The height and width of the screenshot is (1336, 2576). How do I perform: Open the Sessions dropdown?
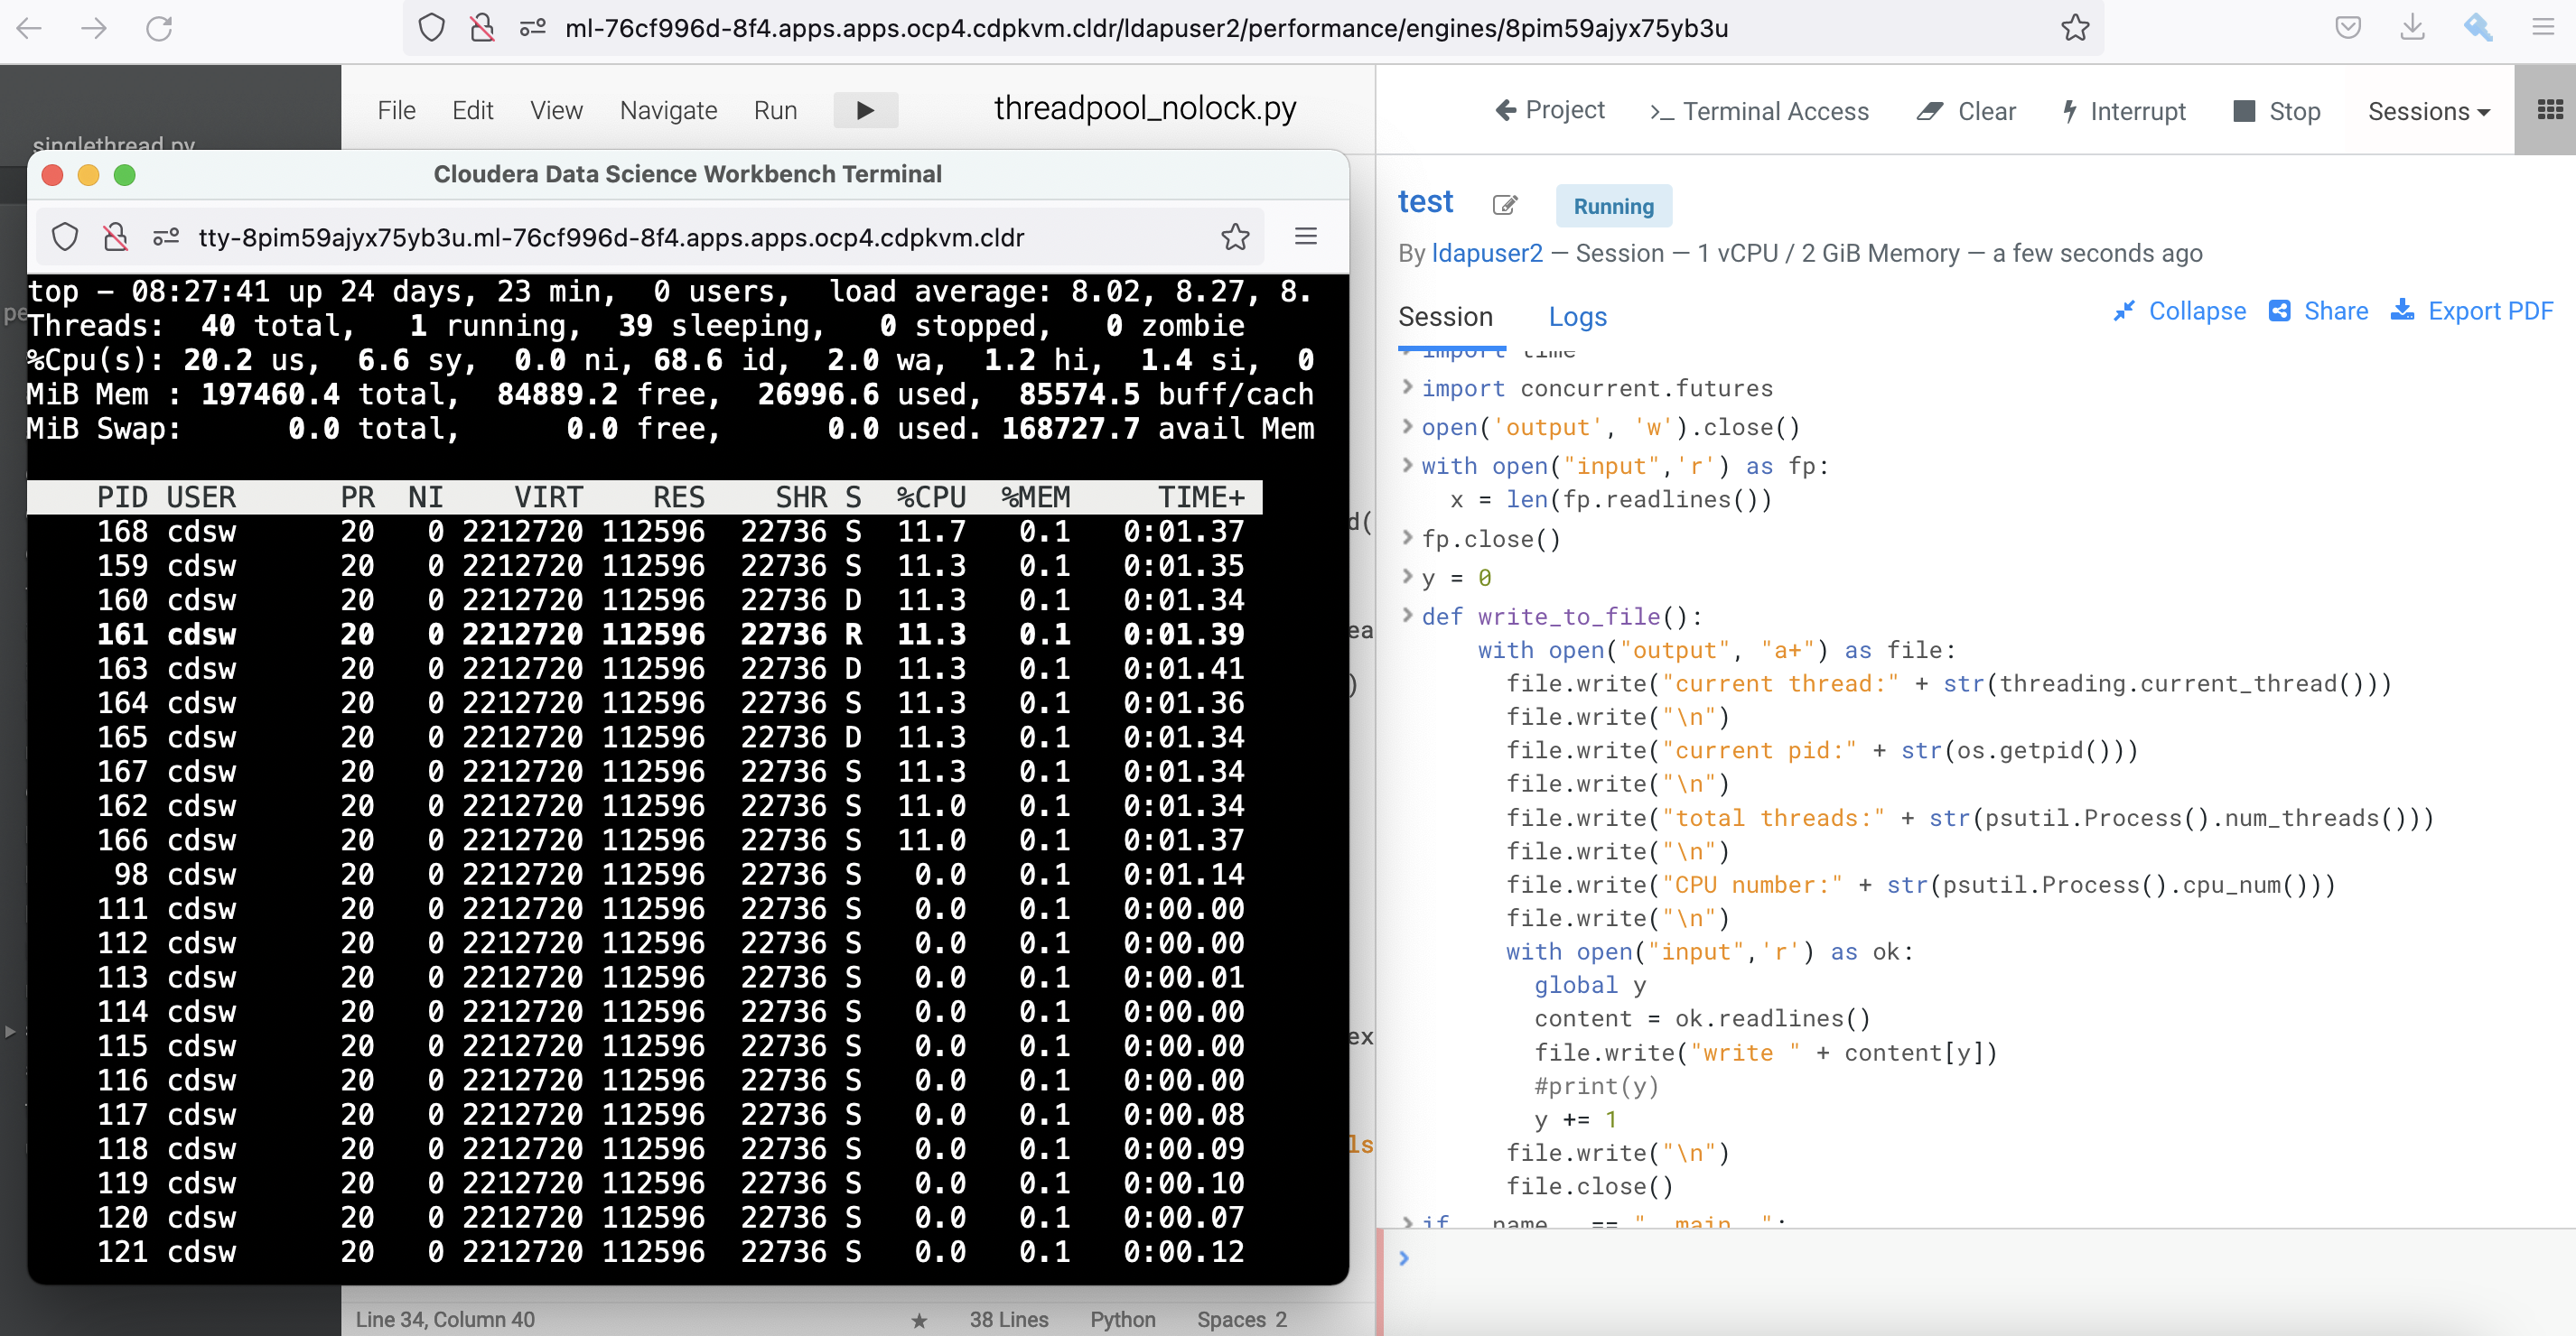(x=2428, y=111)
